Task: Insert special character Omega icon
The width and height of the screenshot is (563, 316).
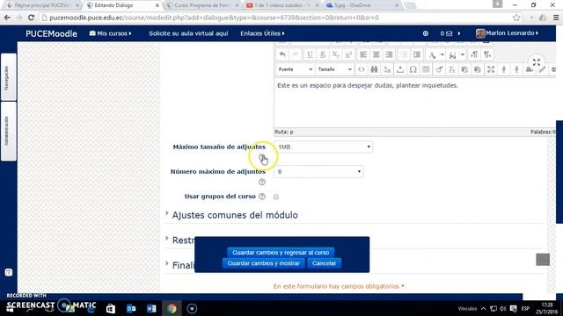Action: click(413, 69)
